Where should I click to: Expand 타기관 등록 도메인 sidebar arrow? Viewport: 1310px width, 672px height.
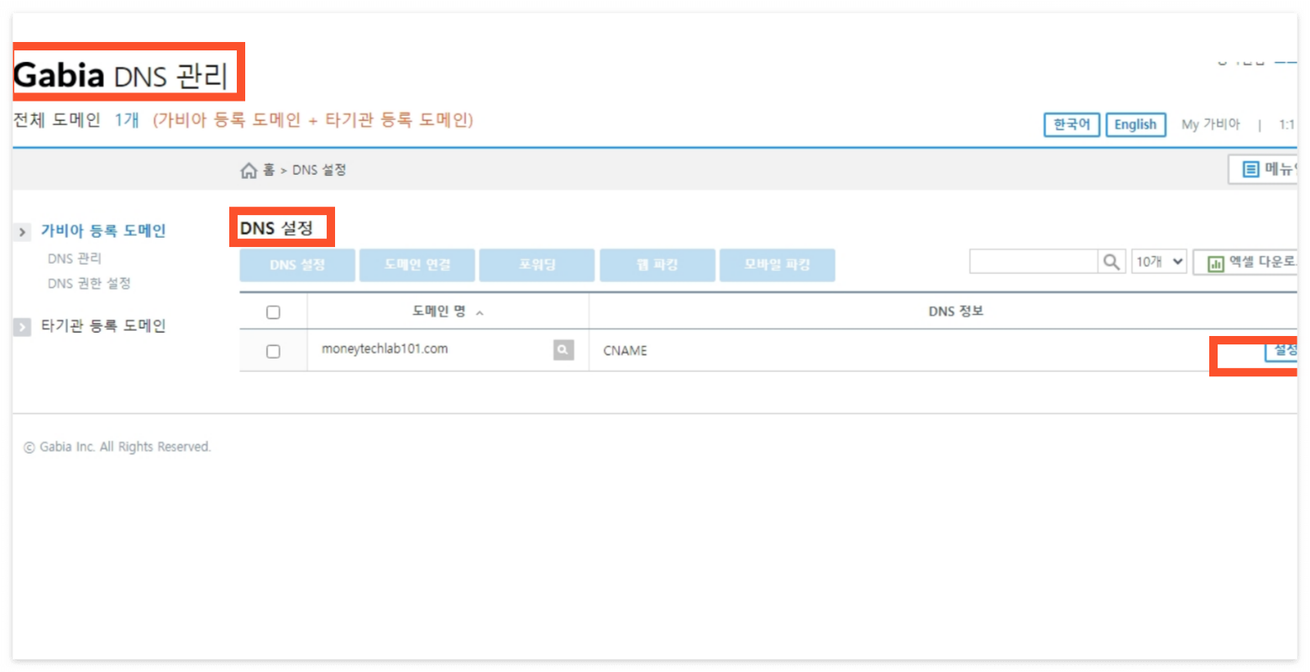coord(23,327)
